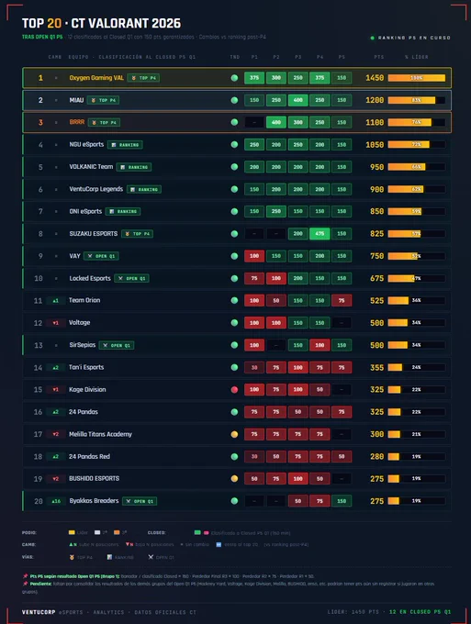Click the 100% leader bar for Oxygen Gaming VAL
The height and width of the screenshot is (624, 471).
(x=417, y=78)
